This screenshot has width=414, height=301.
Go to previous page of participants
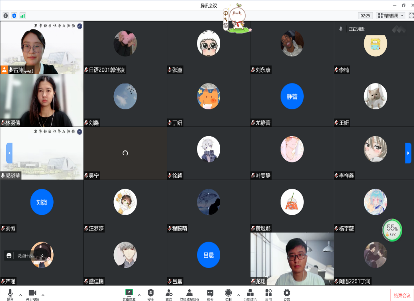click(9, 153)
